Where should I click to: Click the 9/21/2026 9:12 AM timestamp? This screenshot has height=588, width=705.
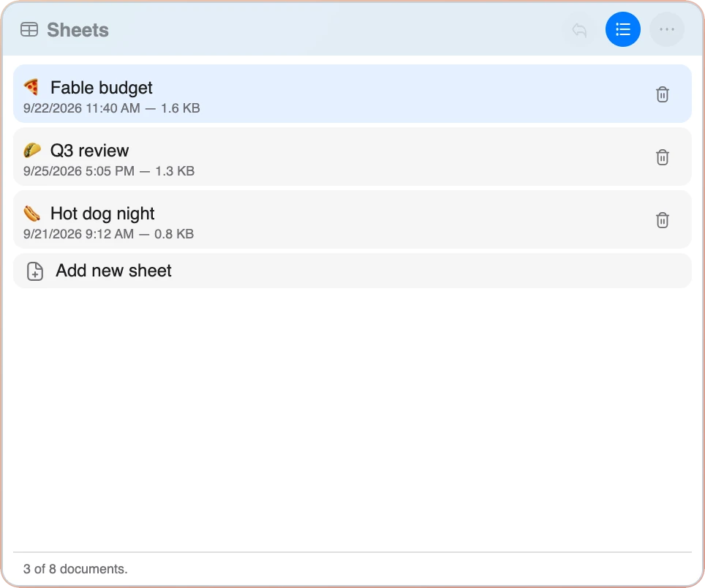click(78, 234)
